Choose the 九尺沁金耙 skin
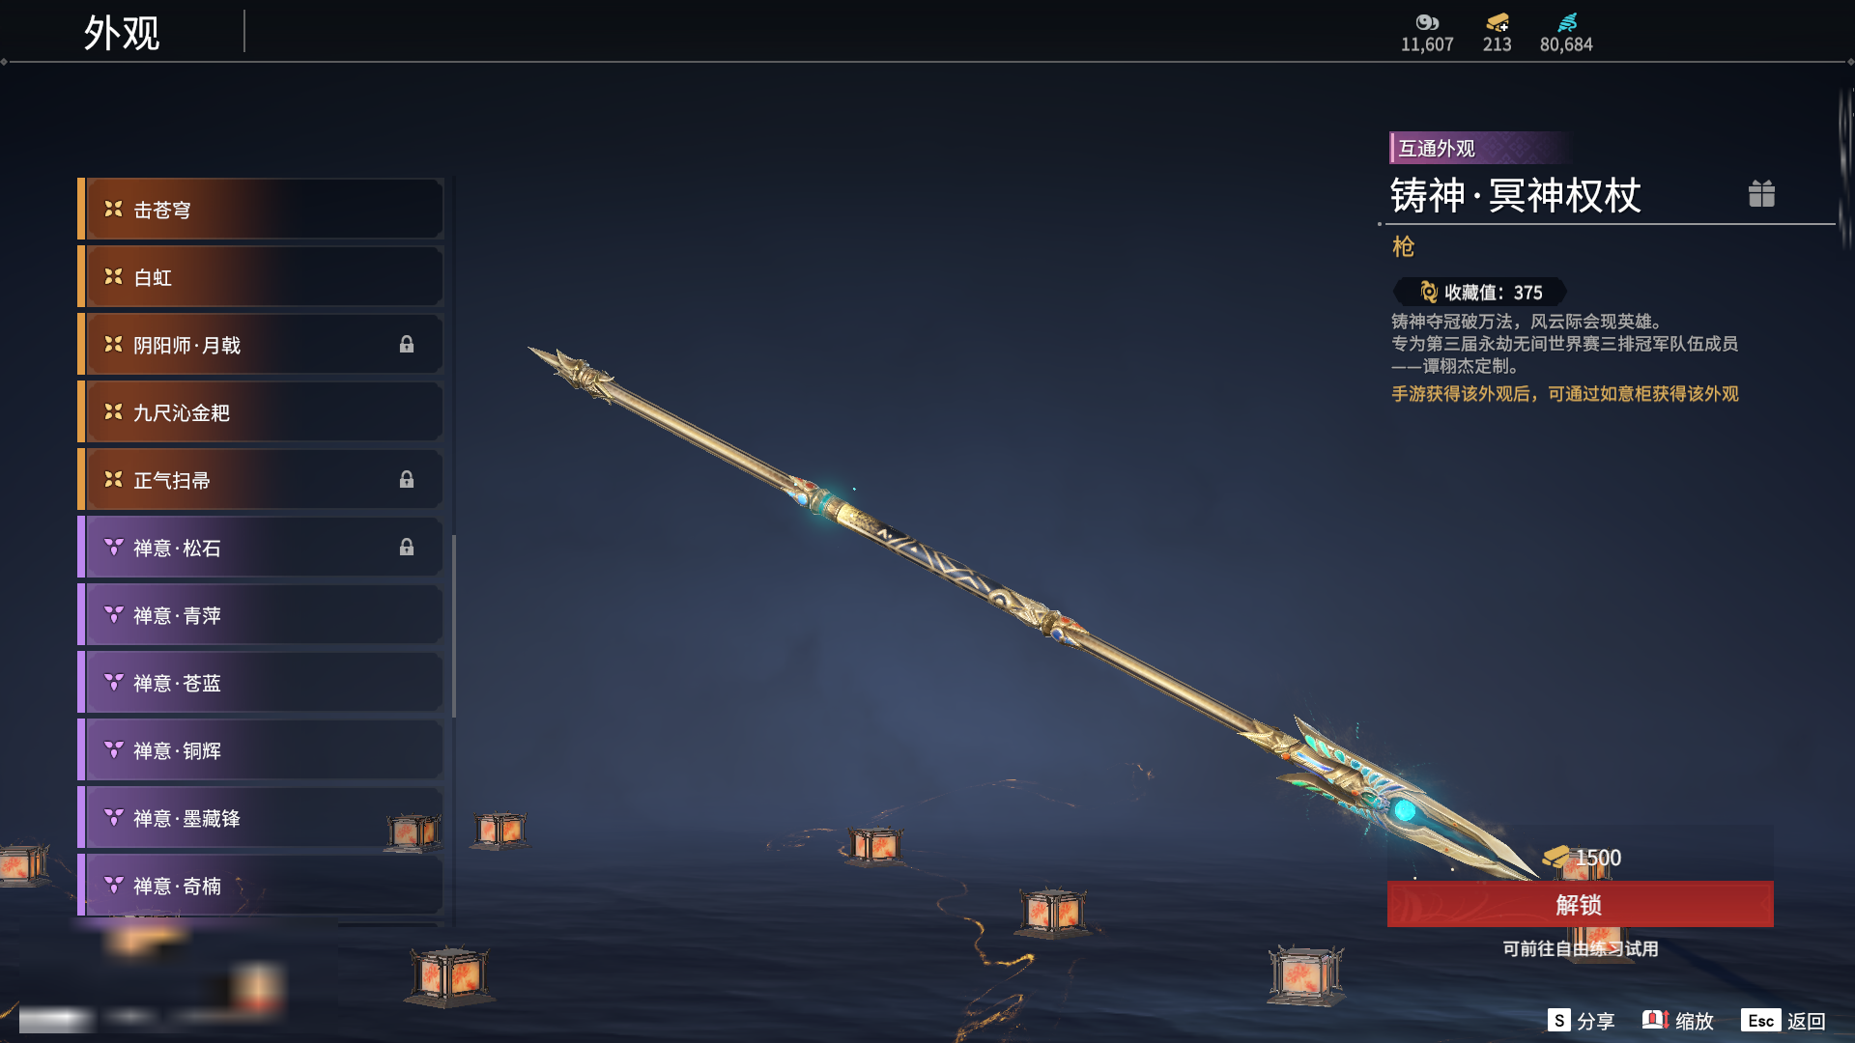This screenshot has height=1043, width=1855. (x=261, y=412)
